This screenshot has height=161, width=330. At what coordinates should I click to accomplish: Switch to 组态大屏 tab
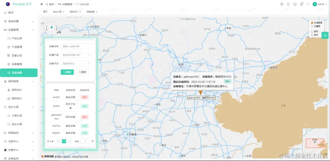[57, 12]
